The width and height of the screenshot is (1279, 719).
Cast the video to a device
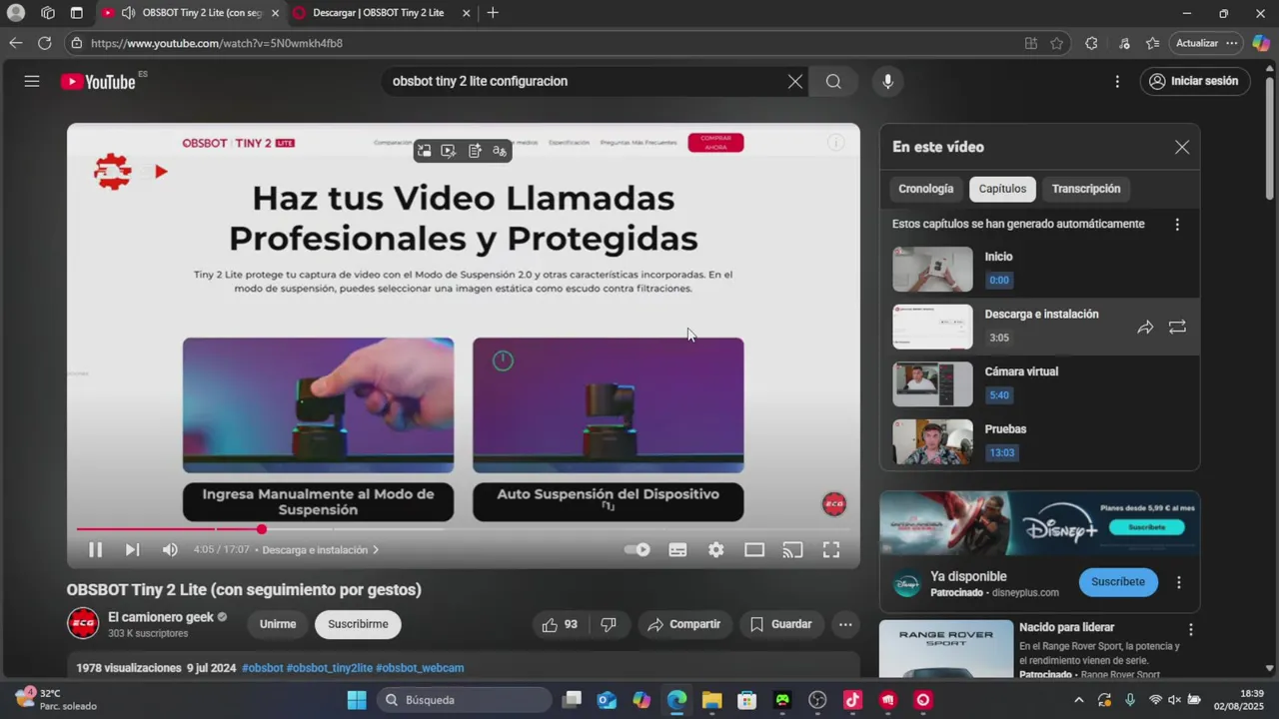click(x=792, y=549)
